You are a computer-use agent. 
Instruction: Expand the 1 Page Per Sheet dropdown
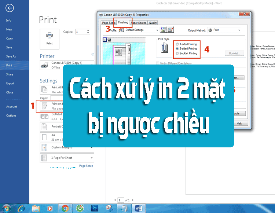coord(91,158)
